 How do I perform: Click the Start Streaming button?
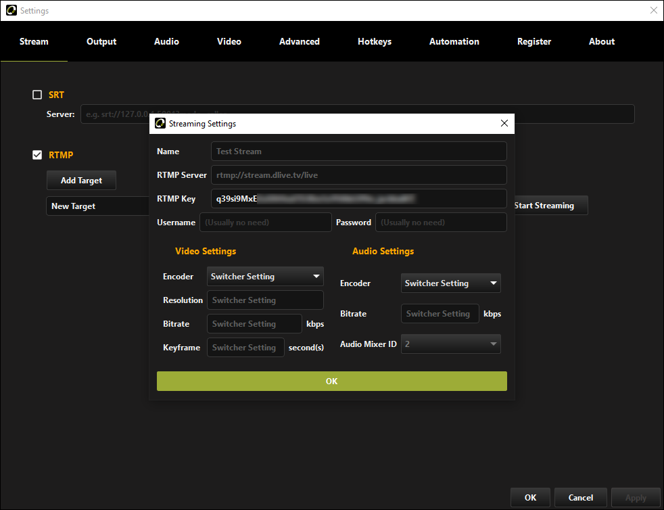tap(550, 206)
